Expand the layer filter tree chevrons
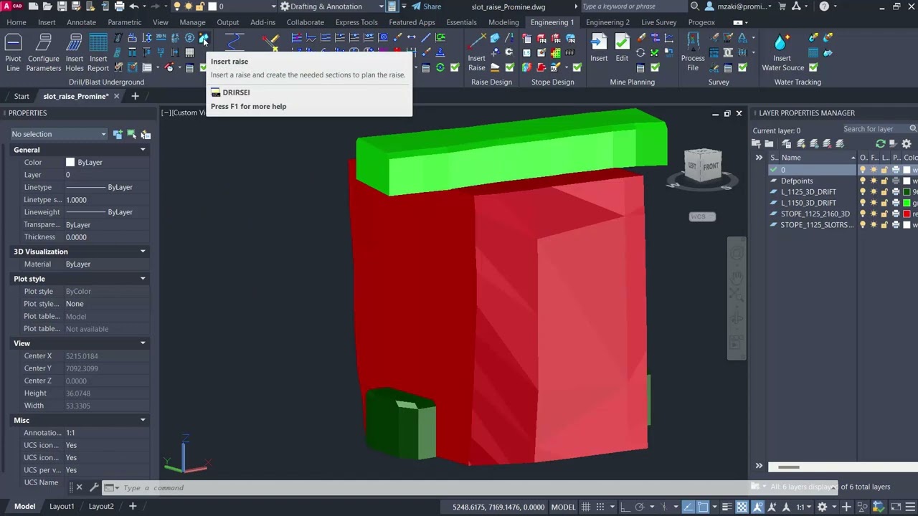The image size is (918, 516). 759,158
